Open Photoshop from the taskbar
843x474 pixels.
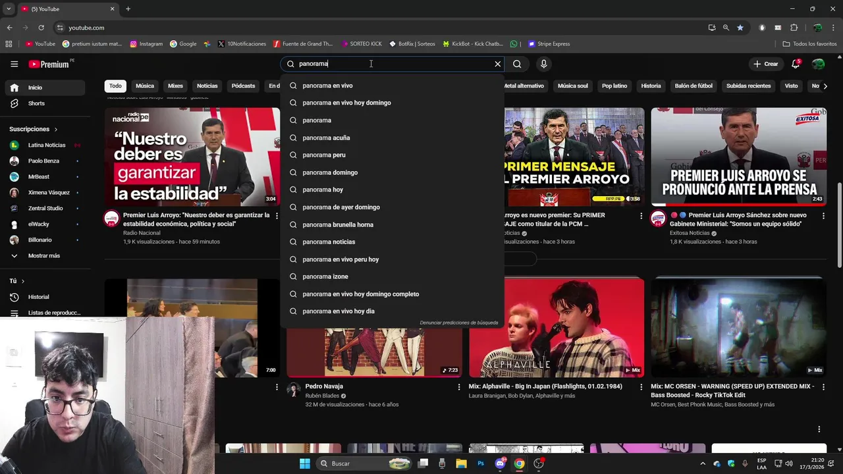[481, 463]
